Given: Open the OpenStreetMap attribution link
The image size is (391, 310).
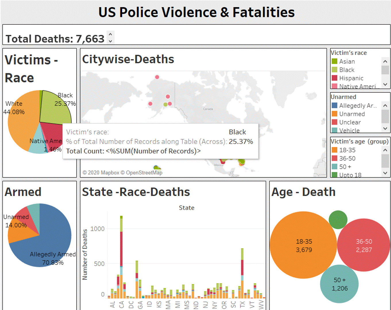Looking at the screenshot, I should [x=144, y=173].
